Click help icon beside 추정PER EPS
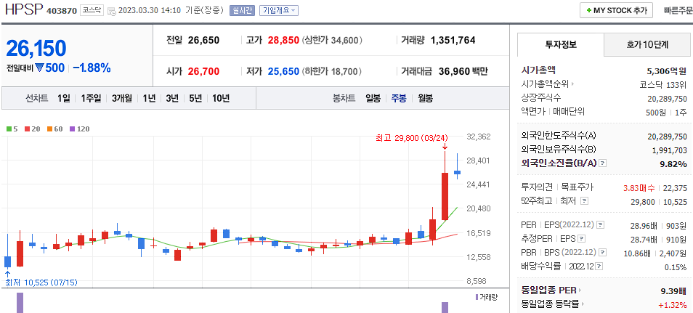 point(582,239)
